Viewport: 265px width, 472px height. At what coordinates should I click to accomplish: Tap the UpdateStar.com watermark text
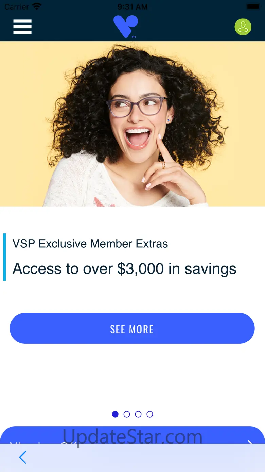(x=132, y=437)
